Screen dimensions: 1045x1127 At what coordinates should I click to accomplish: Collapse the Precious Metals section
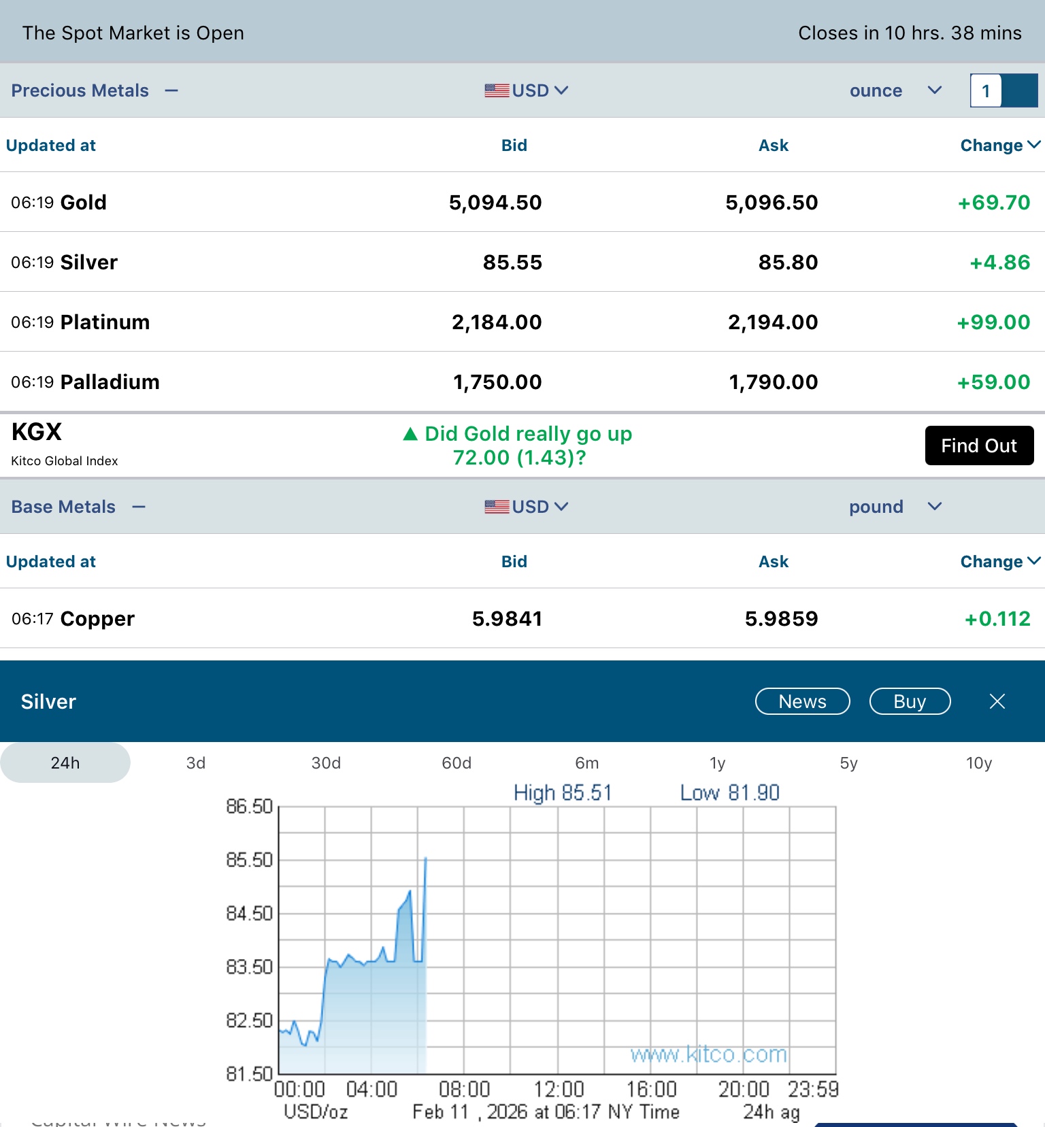pyautogui.click(x=171, y=90)
